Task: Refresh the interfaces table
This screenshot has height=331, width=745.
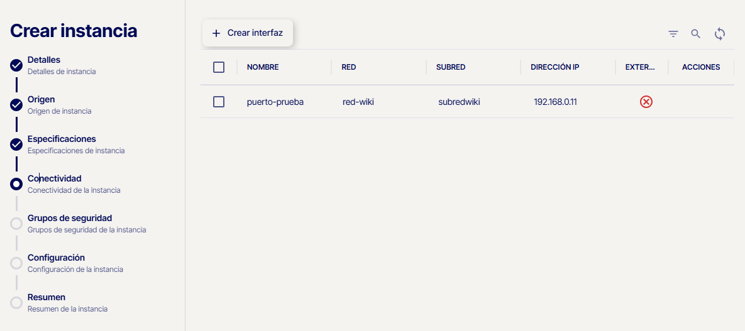Action: click(720, 34)
